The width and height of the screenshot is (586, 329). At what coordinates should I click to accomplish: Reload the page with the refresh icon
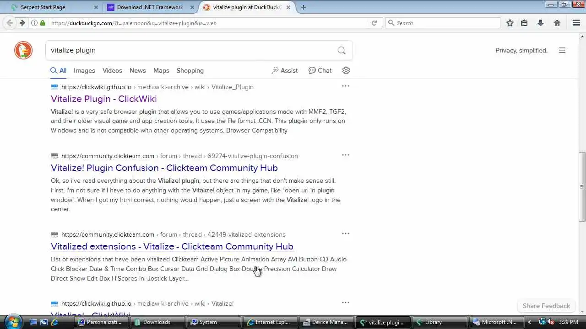pos(374,23)
